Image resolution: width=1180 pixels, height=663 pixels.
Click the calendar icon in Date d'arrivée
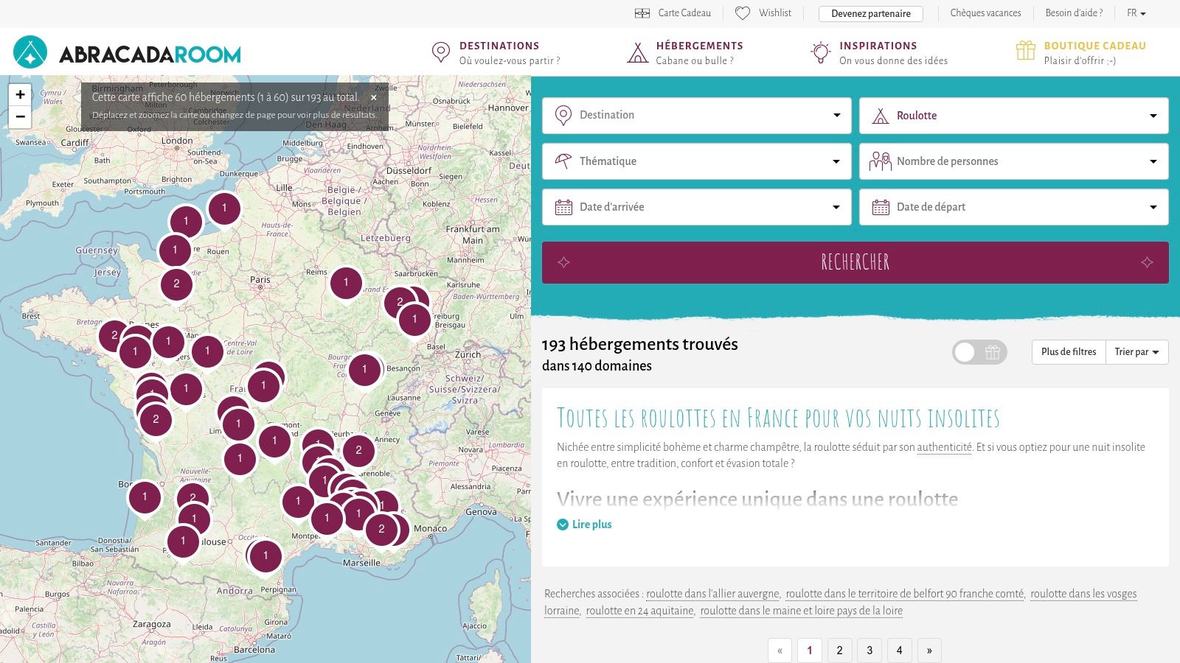(563, 207)
